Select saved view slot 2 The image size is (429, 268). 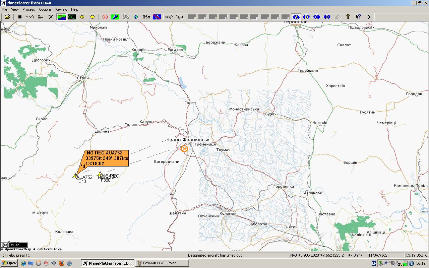click(202, 17)
